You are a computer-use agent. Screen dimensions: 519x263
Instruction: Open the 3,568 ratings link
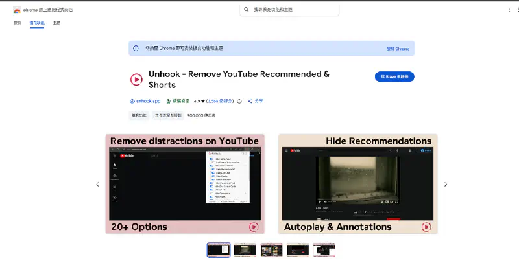pyautogui.click(x=220, y=102)
